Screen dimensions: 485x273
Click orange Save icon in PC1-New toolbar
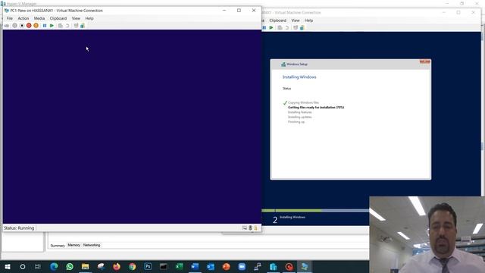pyautogui.click(x=36, y=26)
